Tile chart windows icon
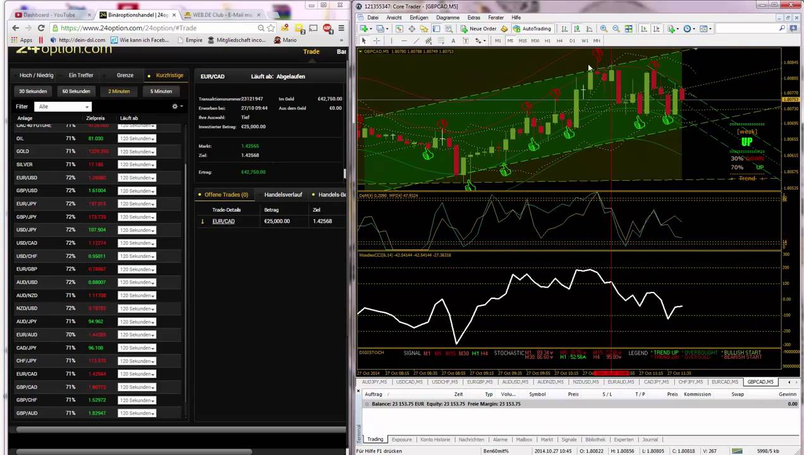Screen dimensions: 804x455 tap(629, 28)
